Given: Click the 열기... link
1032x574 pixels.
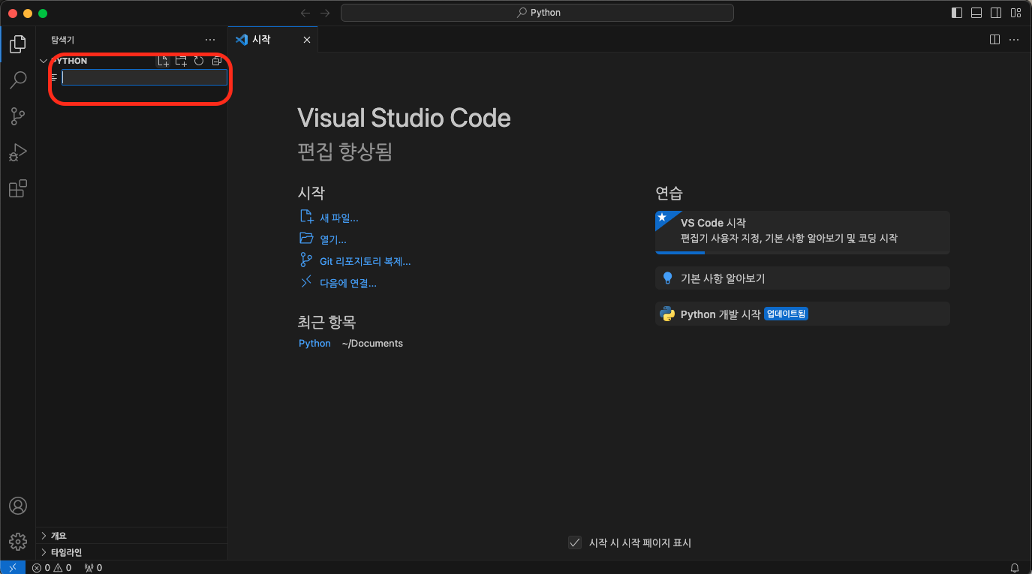Looking at the screenshot, I should tap(333, 239).
